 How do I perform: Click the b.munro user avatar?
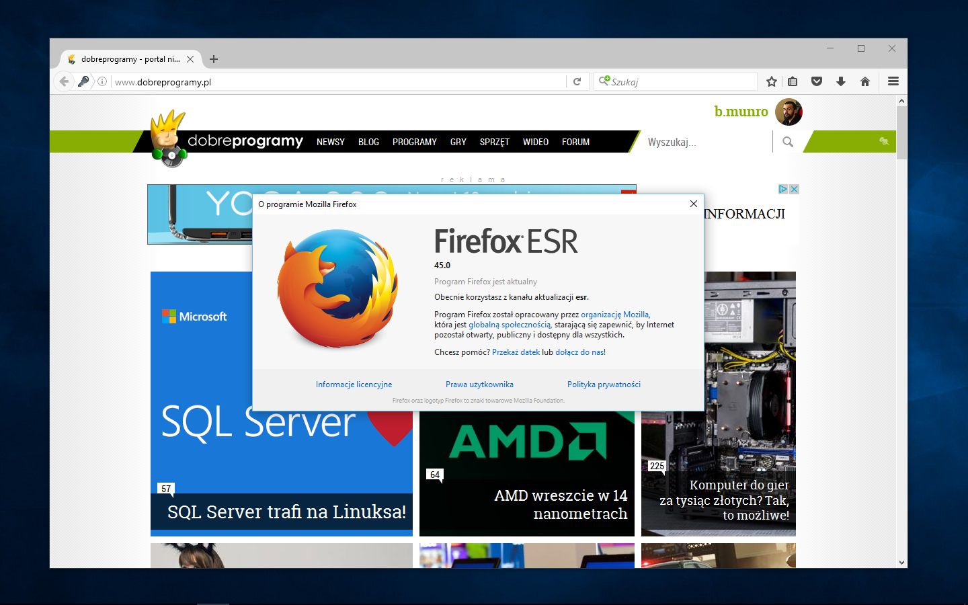coord(789,112)
